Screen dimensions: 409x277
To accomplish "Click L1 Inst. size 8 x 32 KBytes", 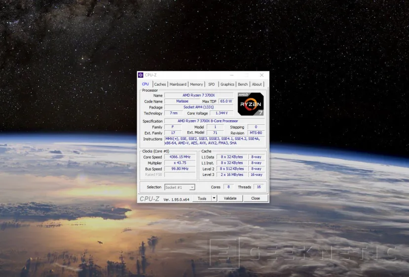I will click(231, 163).
